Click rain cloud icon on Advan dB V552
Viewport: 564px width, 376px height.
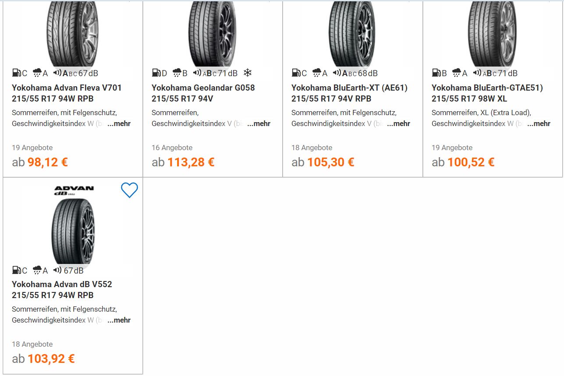(x=37, y=270)
